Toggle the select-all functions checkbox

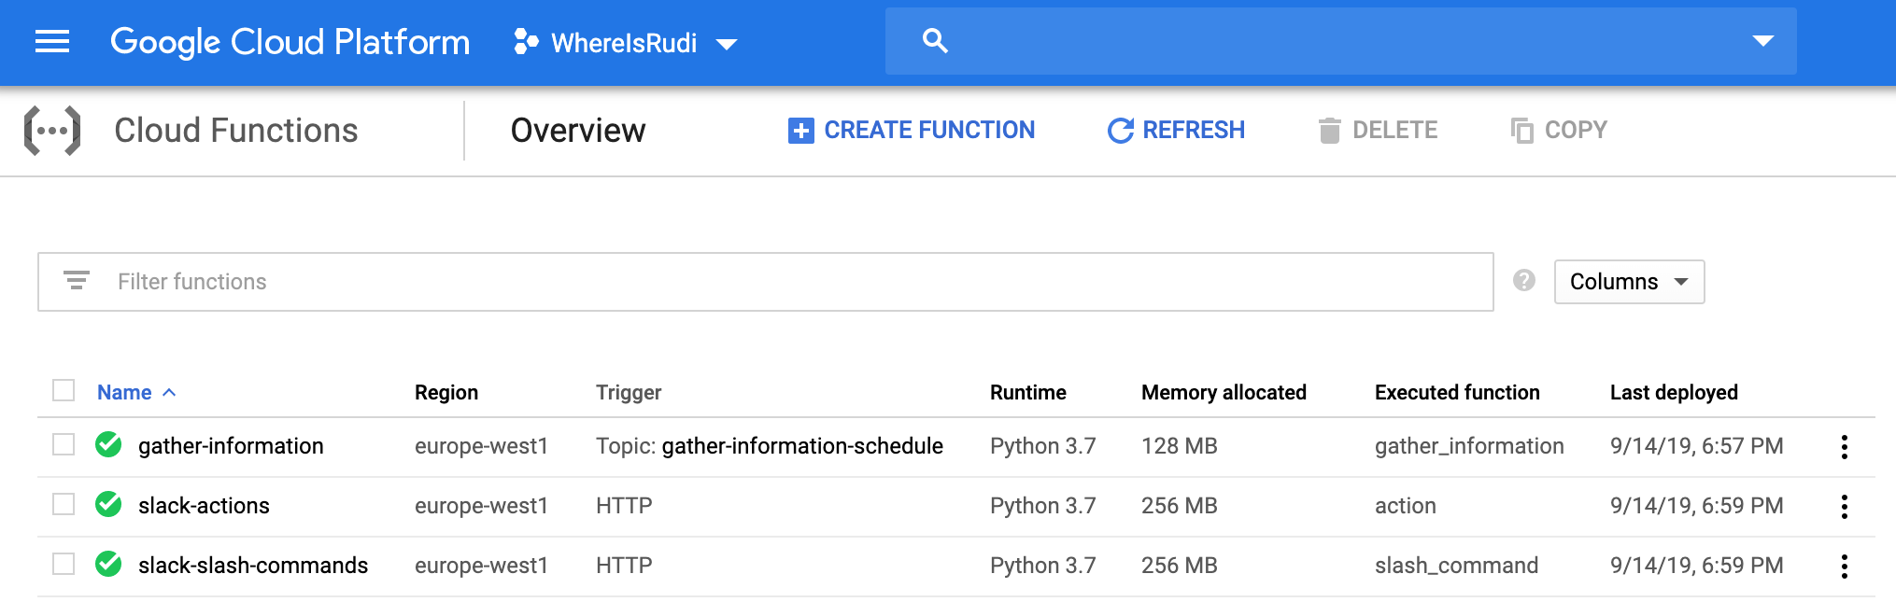click(x=64, y=391)
